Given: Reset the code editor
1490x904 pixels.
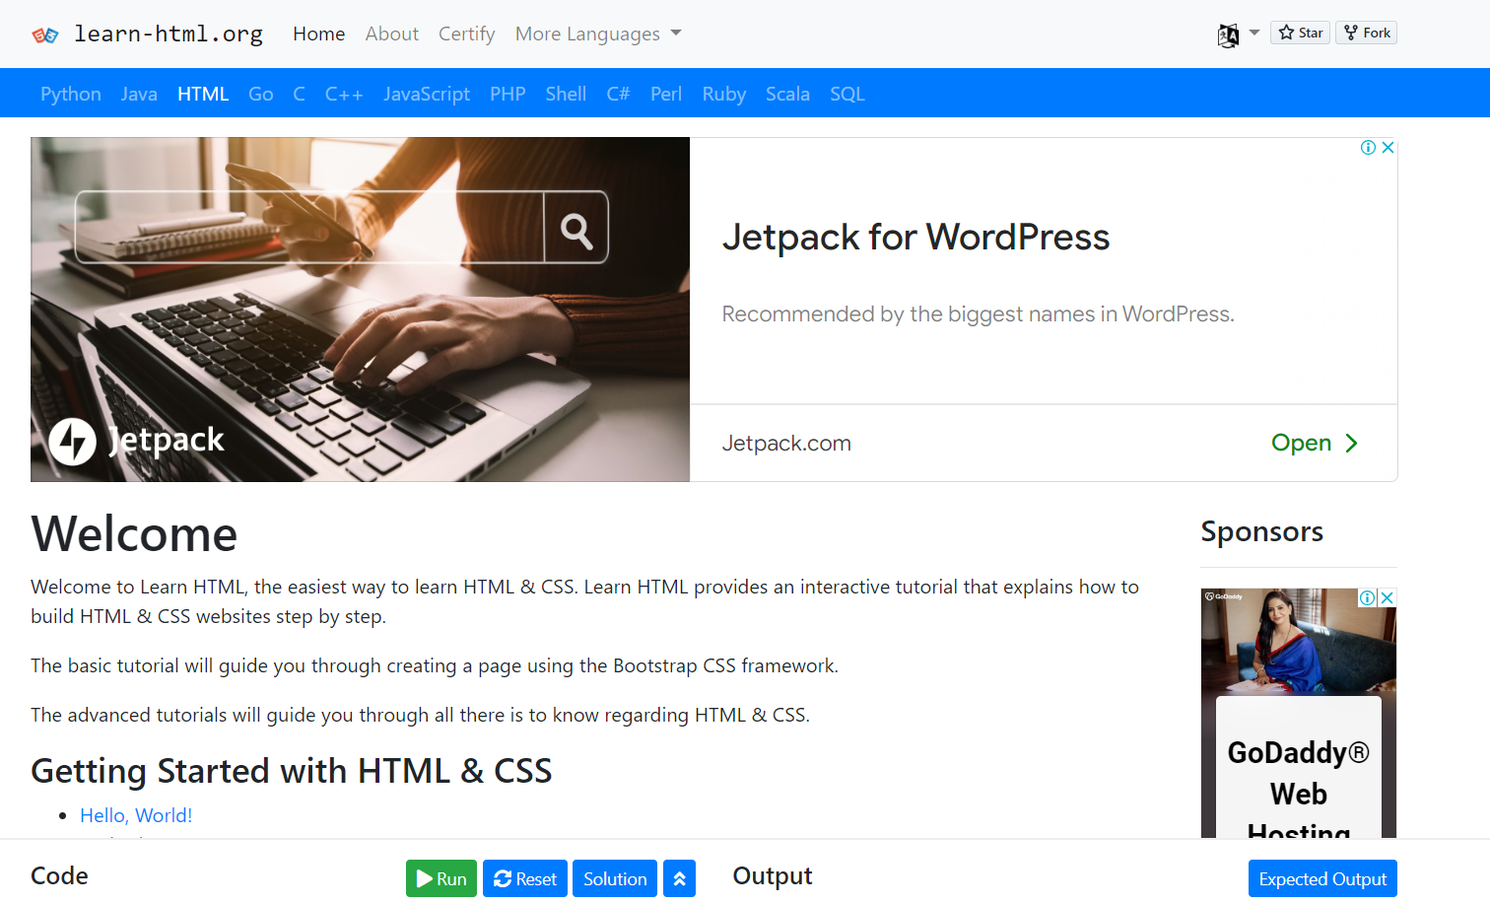Looking at the screenshot, I should point(525,878).
